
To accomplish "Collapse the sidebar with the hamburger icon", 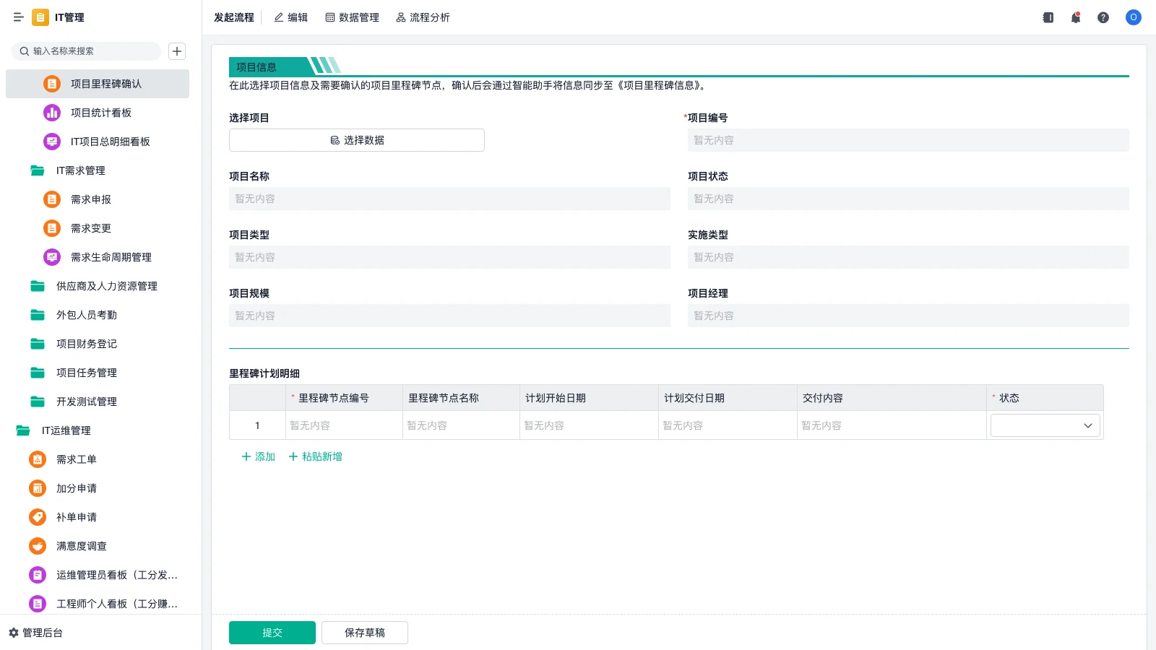I will click(x=19, y=17).
